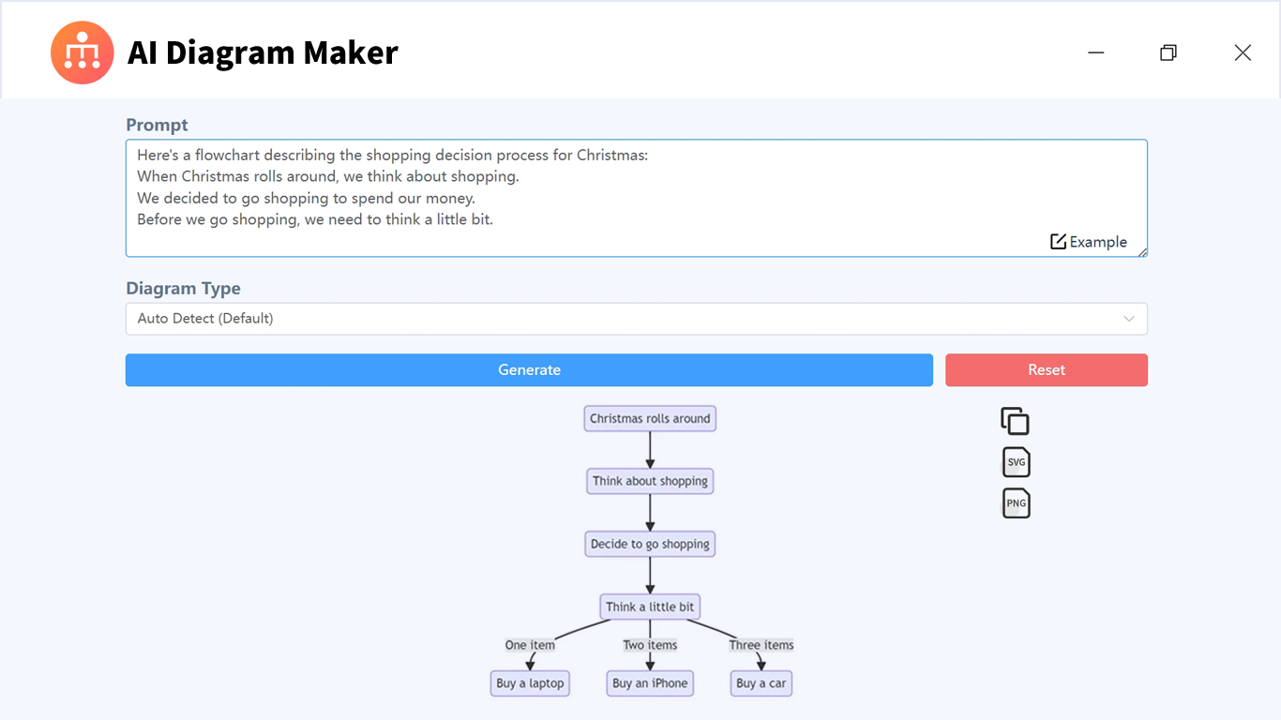Select the Christmas rolls around node
The image size is (1281, 720).
(650, 418)
